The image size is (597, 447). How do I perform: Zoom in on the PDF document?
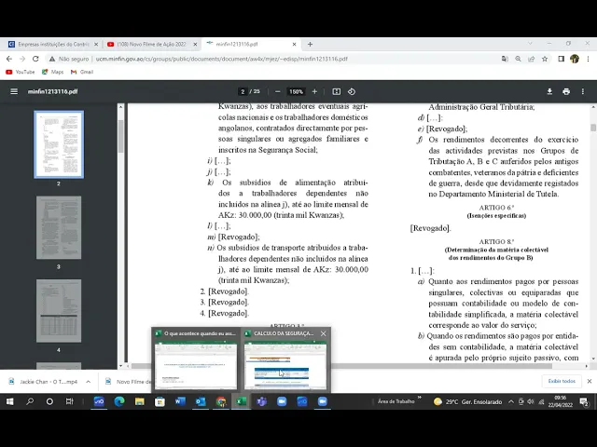coord(314,91)
